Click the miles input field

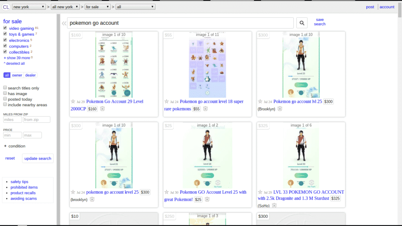pos(13,119)
